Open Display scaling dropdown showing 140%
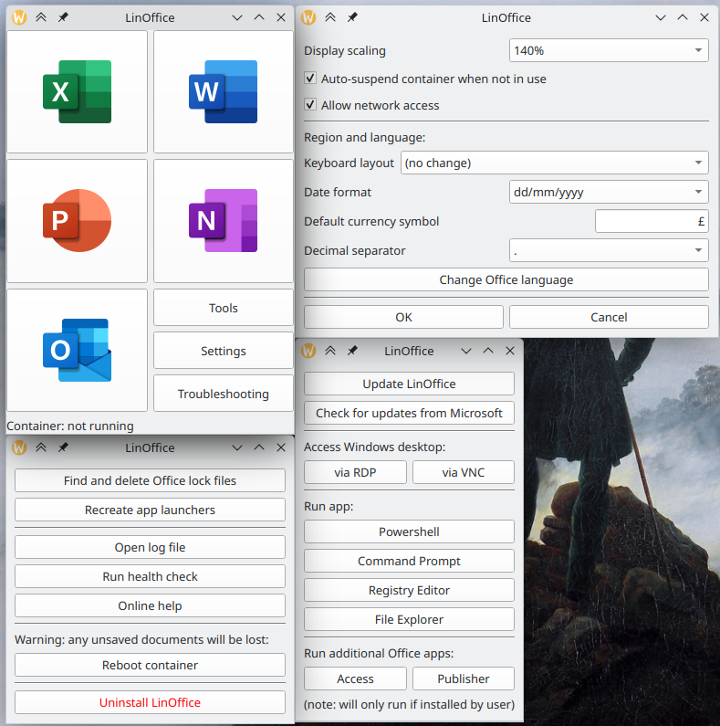The width and height of the screenshot is (720, 726). (x=609, y=50)
